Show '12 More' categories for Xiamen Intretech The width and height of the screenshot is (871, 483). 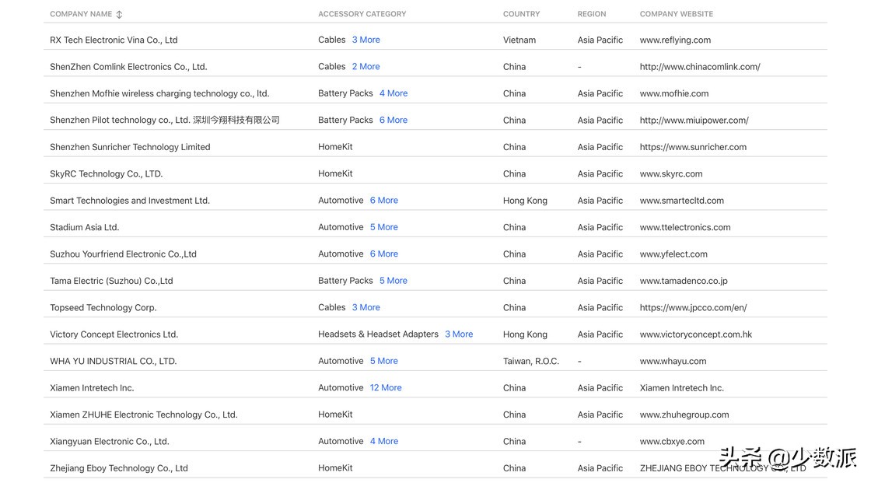[386, 388]
